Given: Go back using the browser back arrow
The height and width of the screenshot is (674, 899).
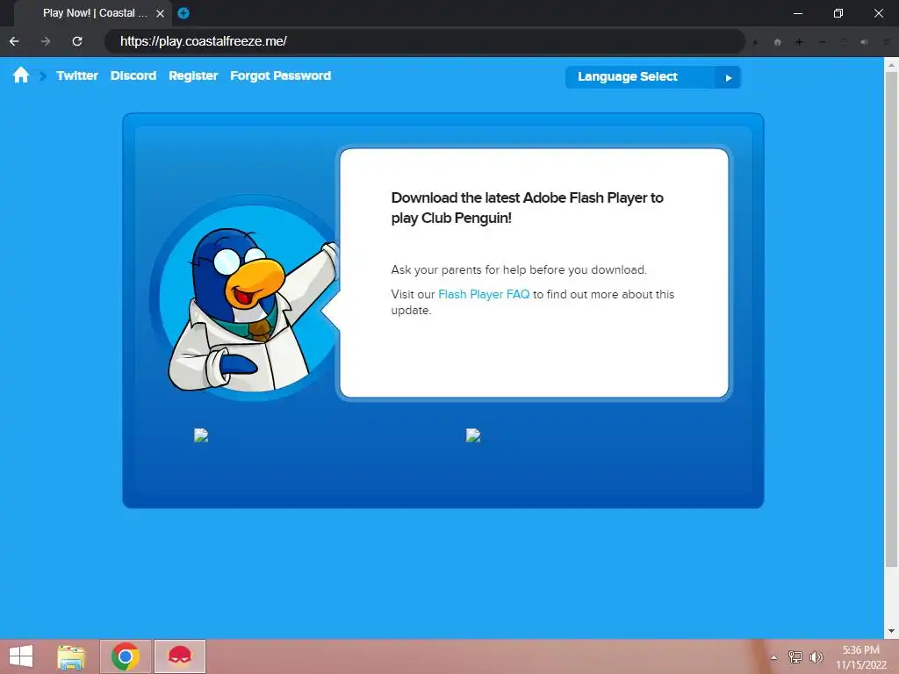Looking at the screenshot, I should pyautogui.click(x=14, y=41).
